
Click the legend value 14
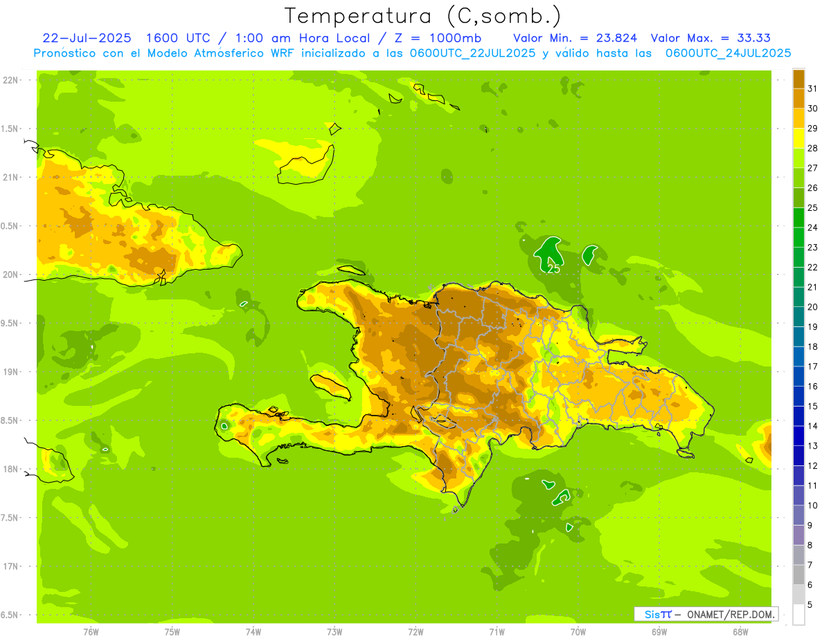812,425
